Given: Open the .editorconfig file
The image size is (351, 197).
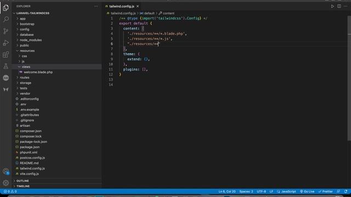Looking at the screenshot, I should (x=29, y=99).
